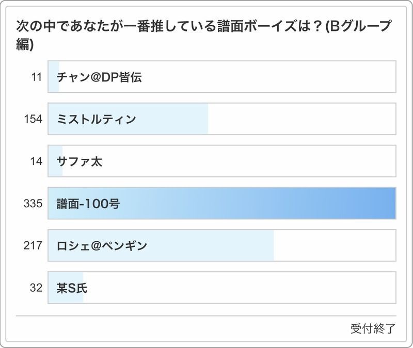Select the ロシェ@ペンギン option label
Viewport: 413px width, 348px height.
click(x=102, y=245)
